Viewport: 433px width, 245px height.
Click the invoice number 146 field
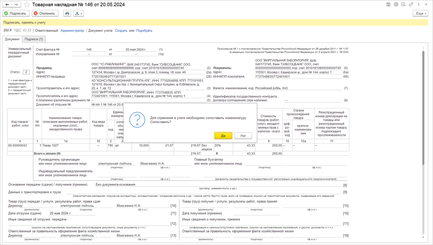pos(89,49)
